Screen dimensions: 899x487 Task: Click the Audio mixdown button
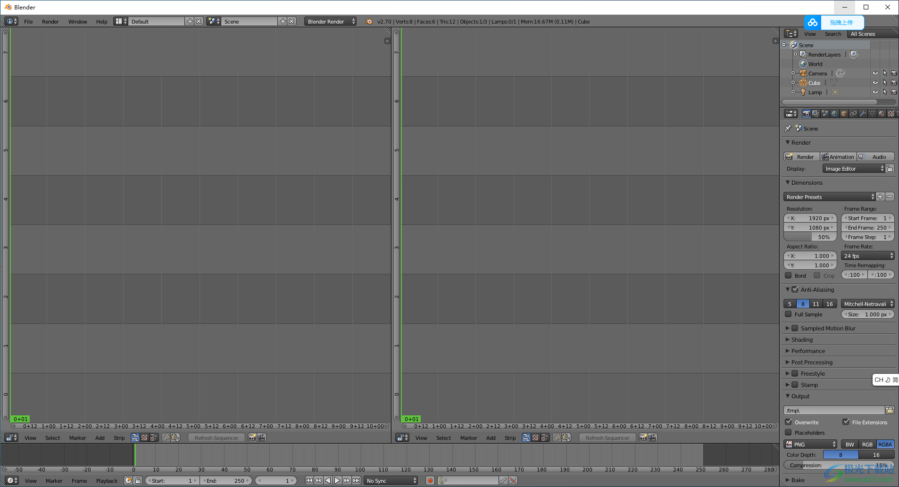[x=876, y=157]
